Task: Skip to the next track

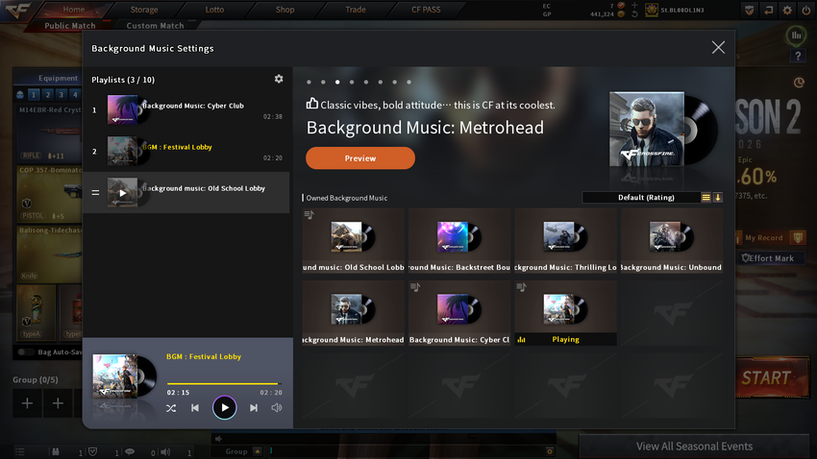Action: (x=254, y=408)
